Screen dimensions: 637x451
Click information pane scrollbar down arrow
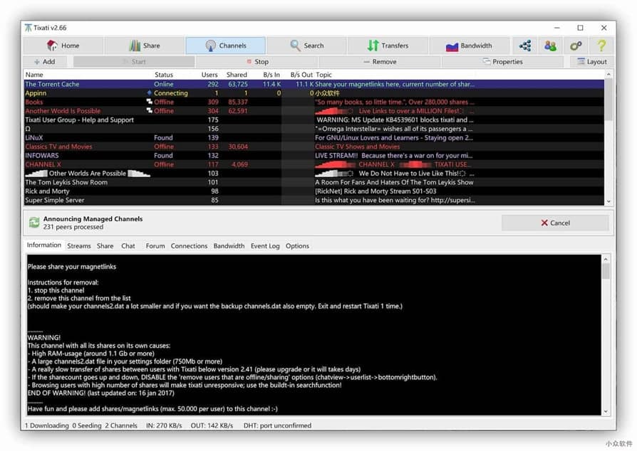pos(606,411)
